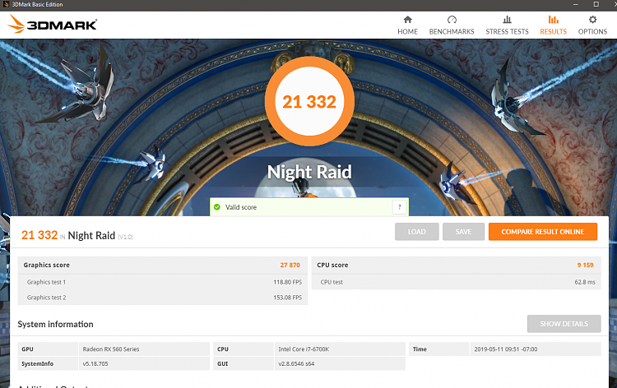Viewport: 617px width, 388px height.
Task: Click the Time label cell
Action: (439, 349)
